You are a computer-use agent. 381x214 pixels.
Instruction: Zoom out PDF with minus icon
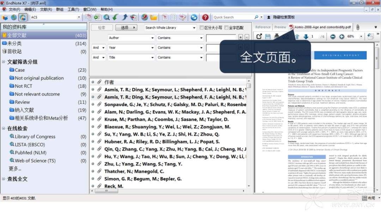pos(333,36)
